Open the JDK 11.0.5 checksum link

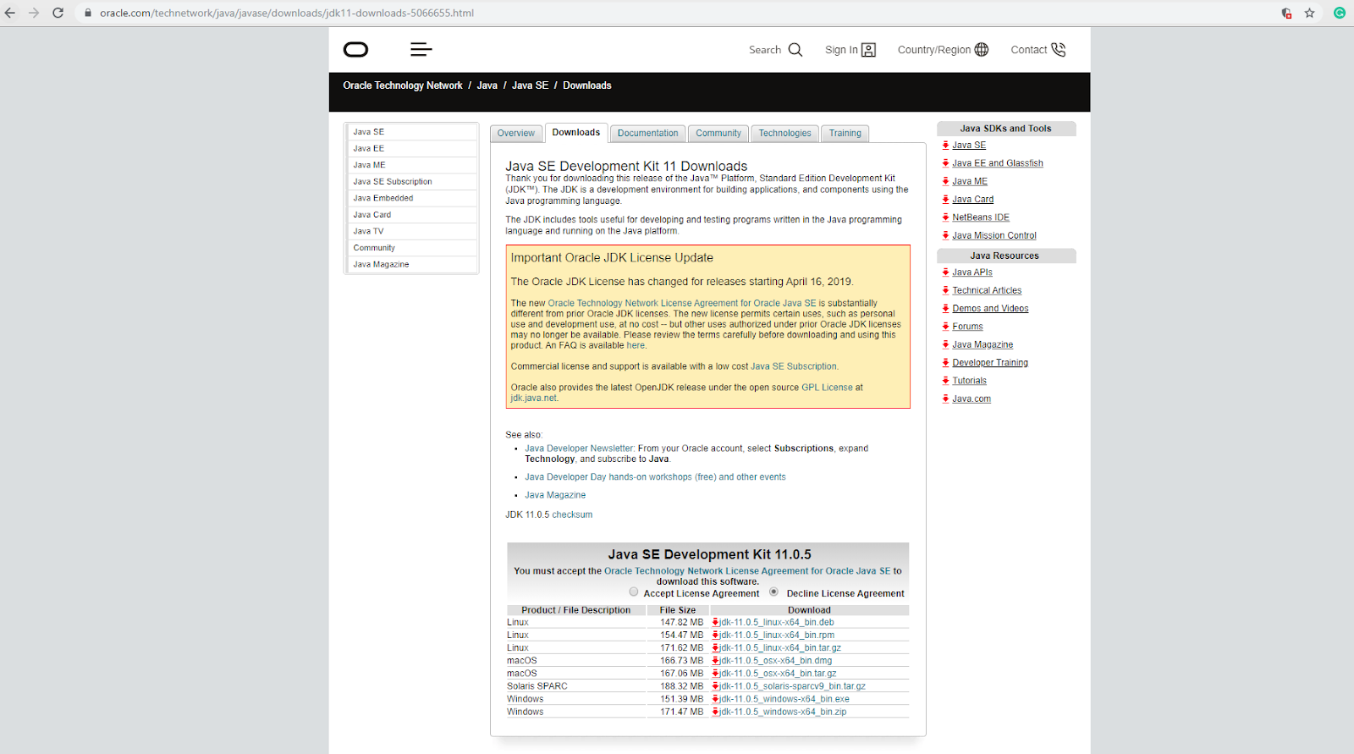[572, 515]
